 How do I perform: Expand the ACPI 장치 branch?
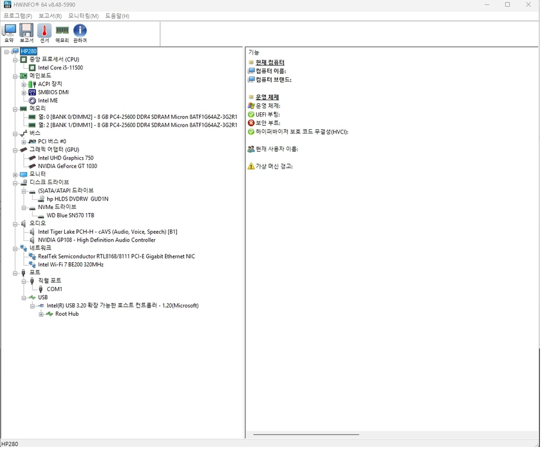click(24, 85)
